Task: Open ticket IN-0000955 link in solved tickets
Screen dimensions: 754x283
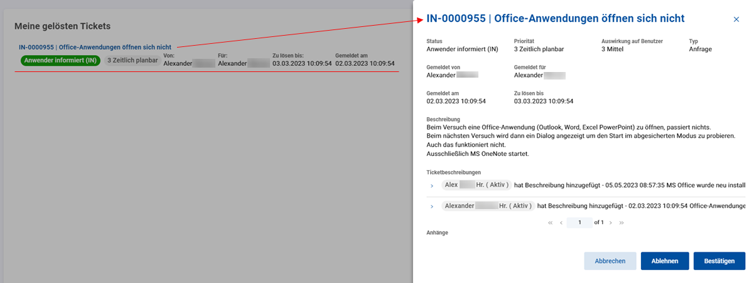Action: (95, 47)
